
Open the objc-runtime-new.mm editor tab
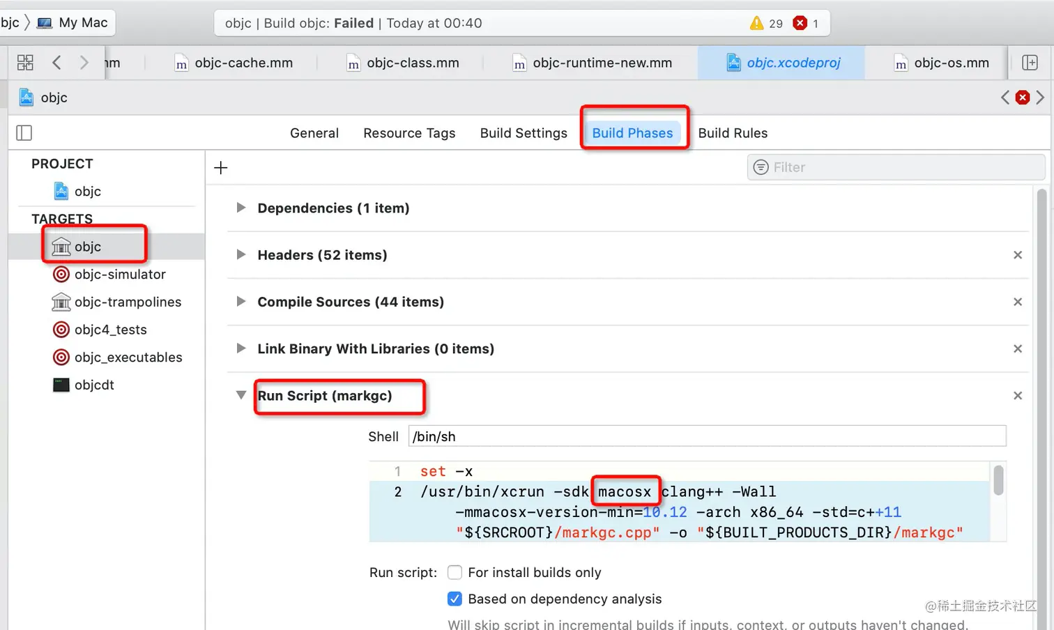(x=593, y=63)
